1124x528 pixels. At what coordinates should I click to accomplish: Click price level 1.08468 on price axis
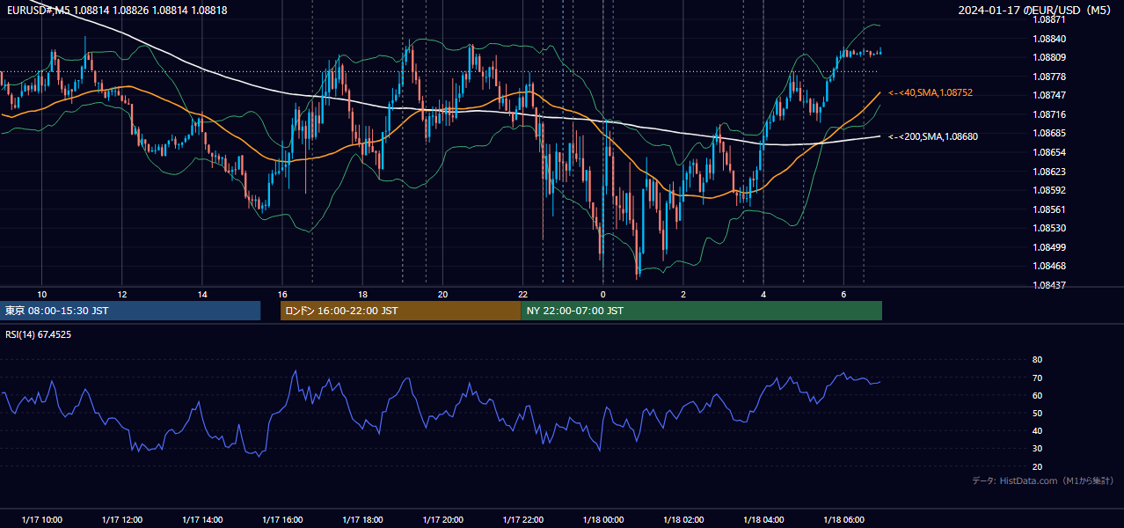[1050, 267]
